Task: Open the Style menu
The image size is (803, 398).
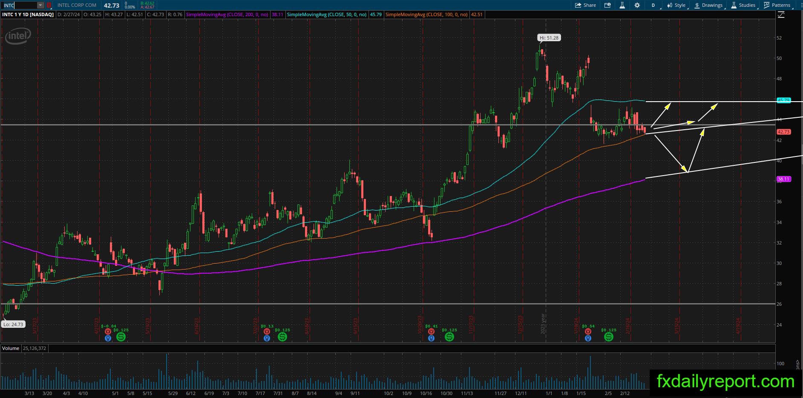Action: click(x=677, y=5)
